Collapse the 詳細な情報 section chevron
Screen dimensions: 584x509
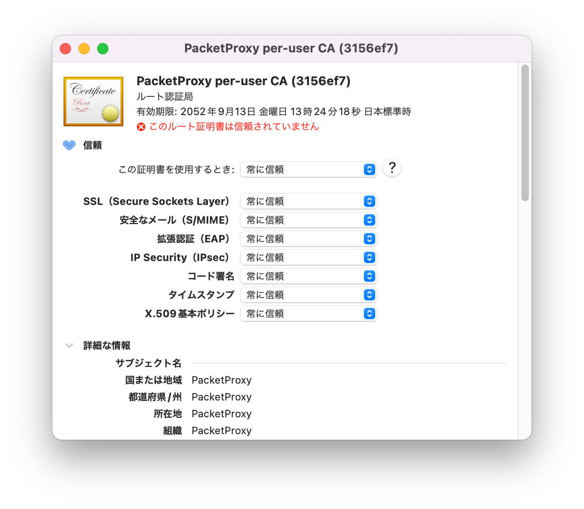click(x=69, y=346)
